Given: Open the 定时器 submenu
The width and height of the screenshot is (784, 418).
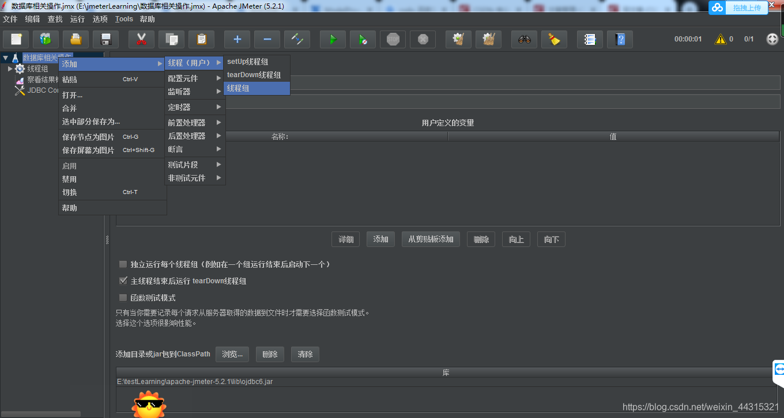Looking at the screenshot, I should point(195,107).
